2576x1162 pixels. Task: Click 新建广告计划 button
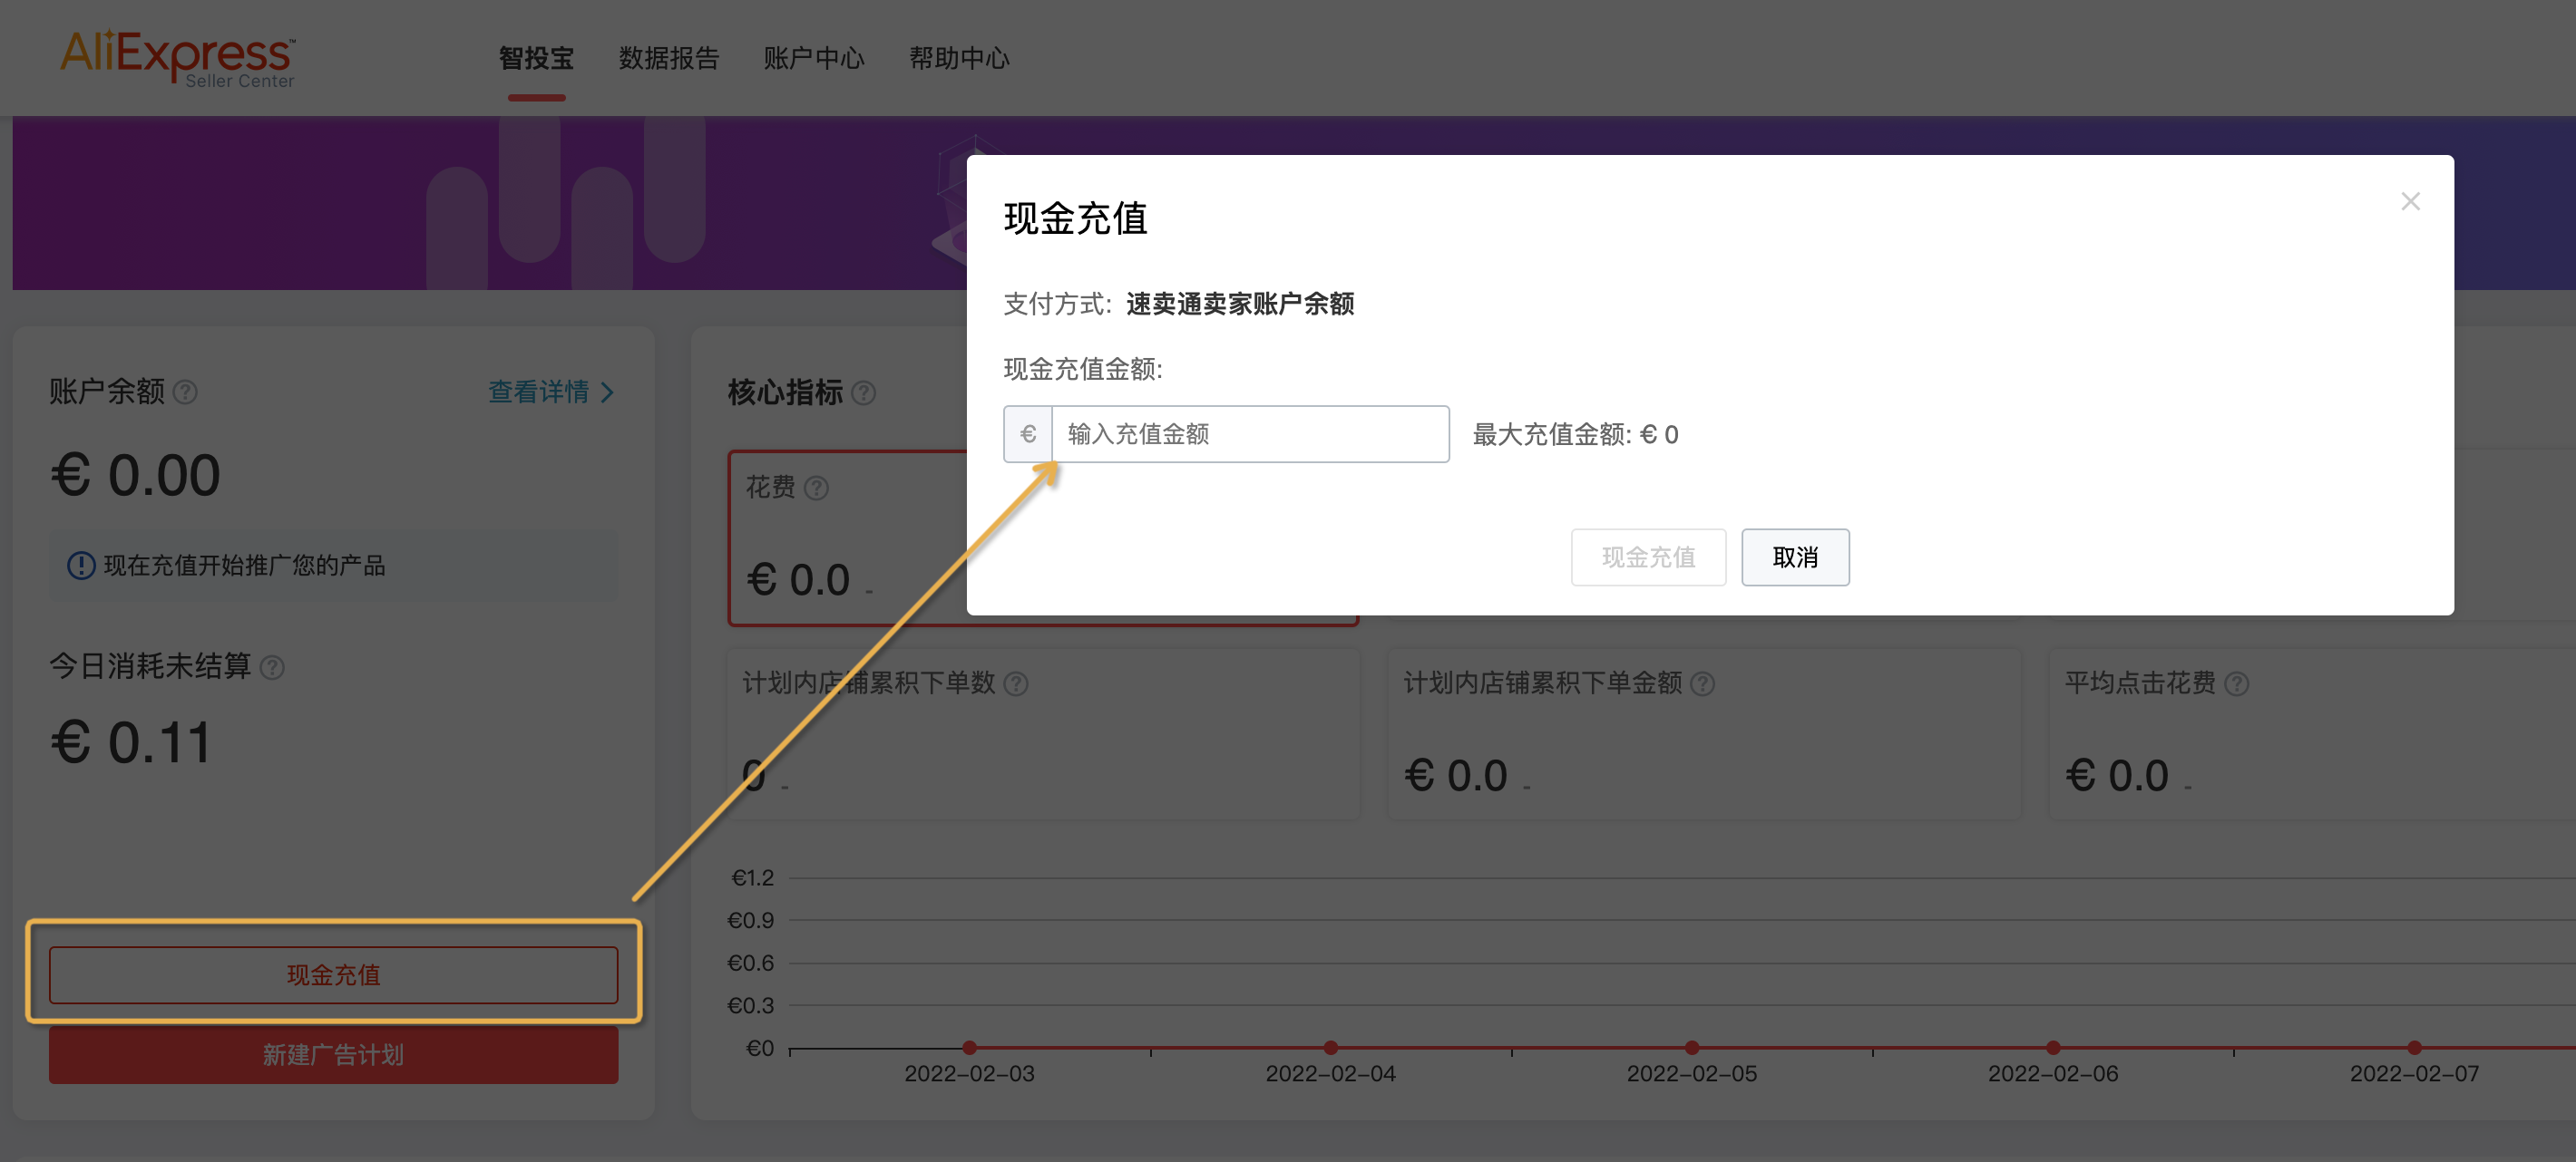coord(333,1055)
